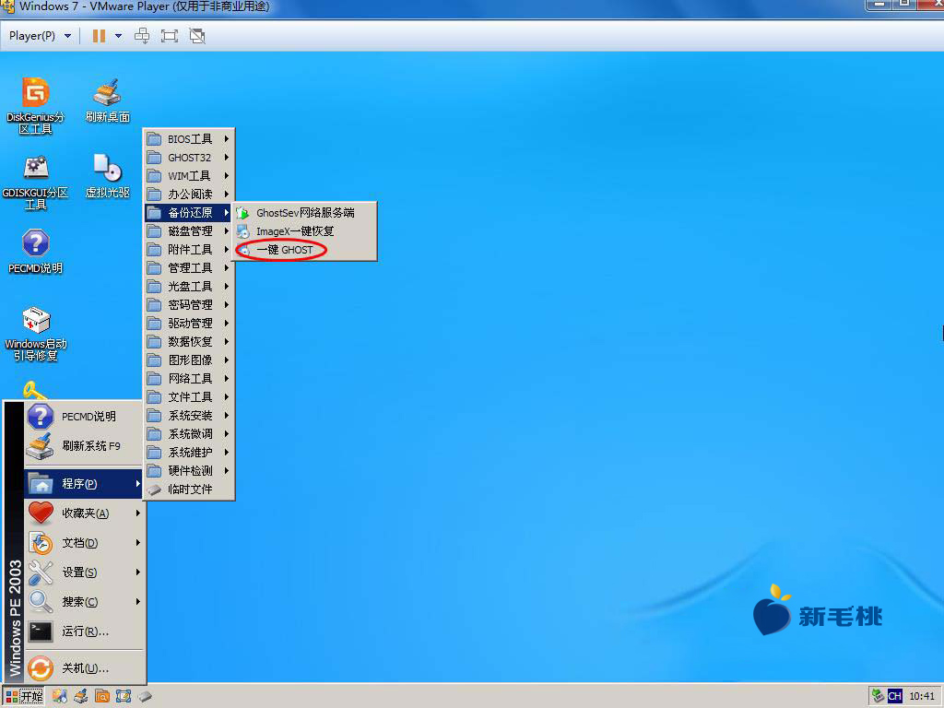Open 系统微调 folder entry
The width and height of the screenshot is (944, 708).
tap(188, 434)
